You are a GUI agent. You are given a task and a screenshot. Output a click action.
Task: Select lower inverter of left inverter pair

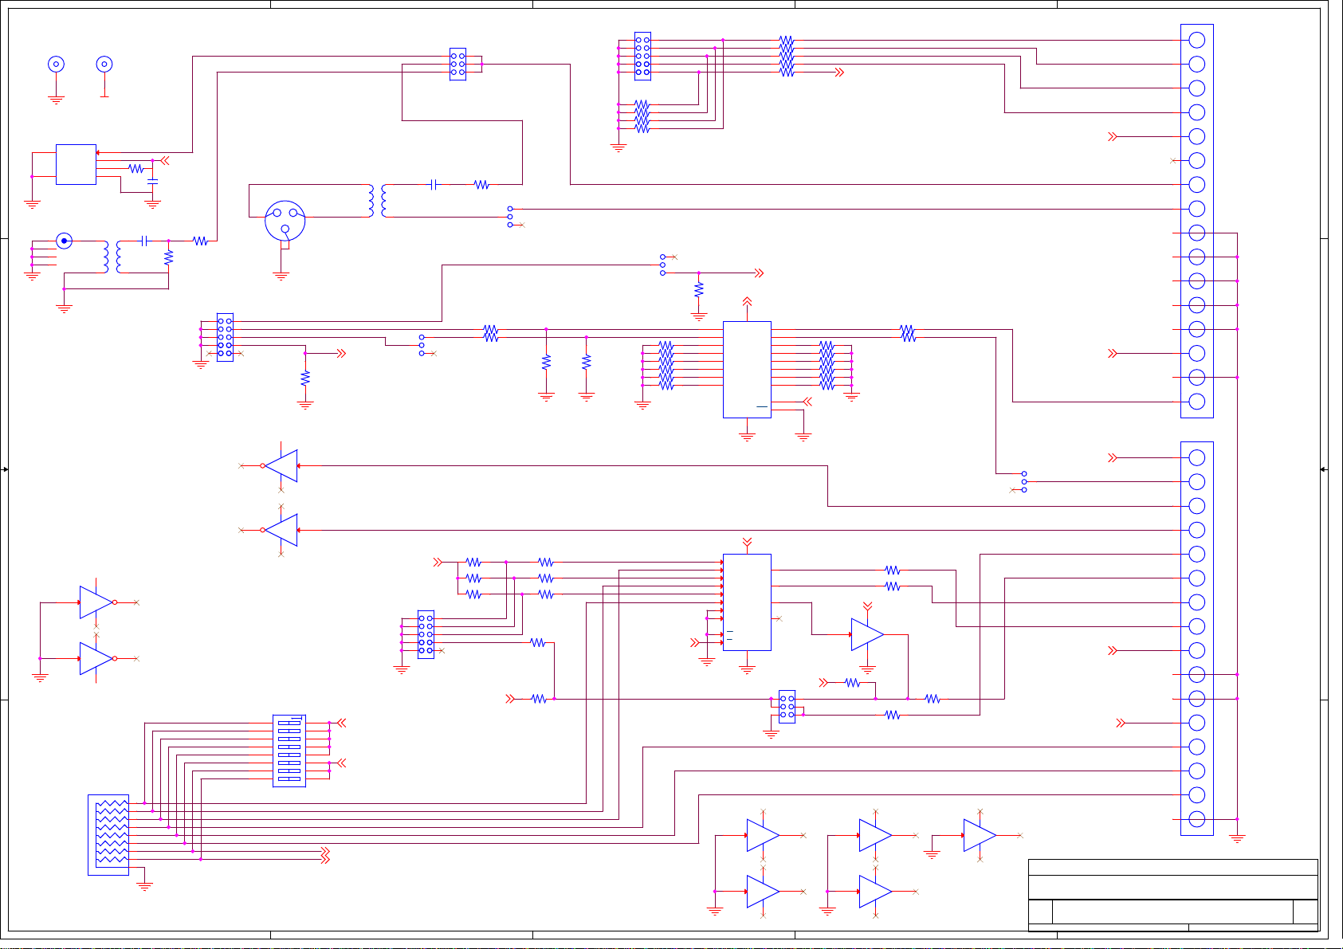coord(96,658)
